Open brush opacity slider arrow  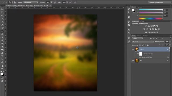click(51, 2)
